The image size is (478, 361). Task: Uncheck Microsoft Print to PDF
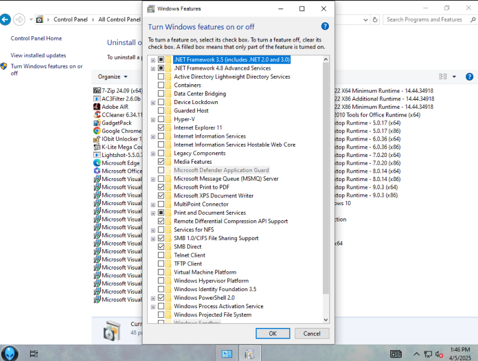(161, 187)
